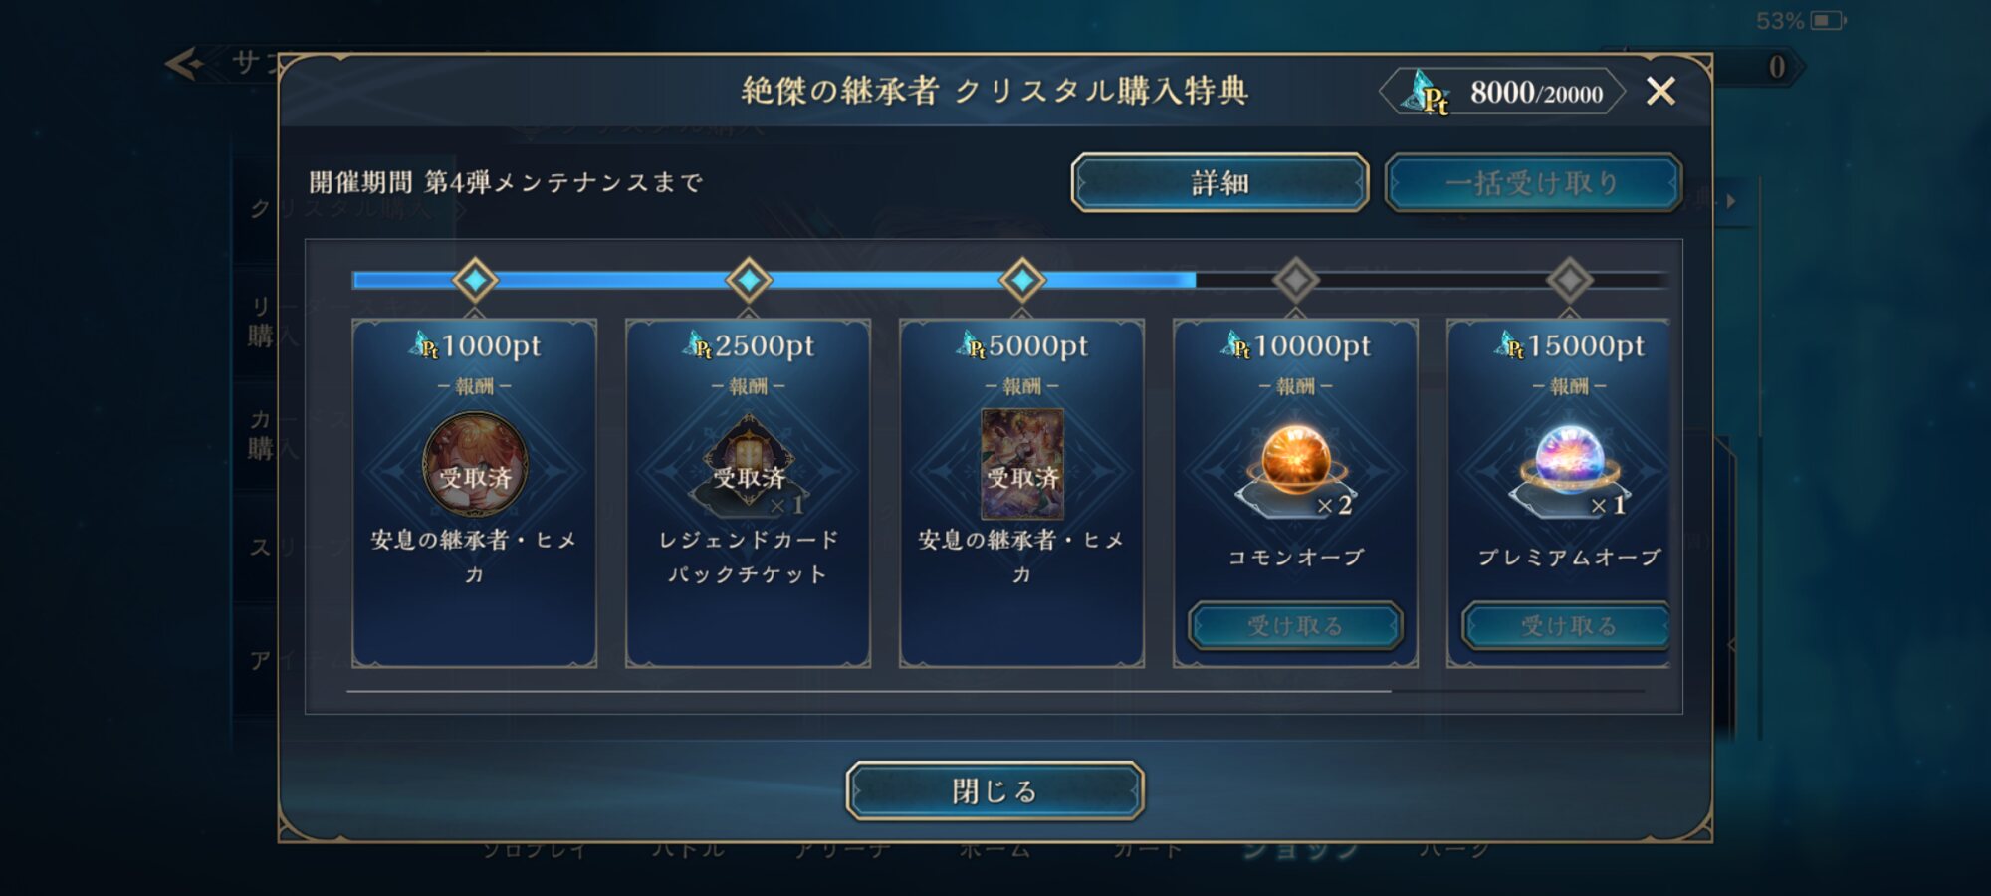Click the 一括受け取り claim-all button
Image resolution: width=1991 pixels, height=896 pixels.
pos(1533,182)
